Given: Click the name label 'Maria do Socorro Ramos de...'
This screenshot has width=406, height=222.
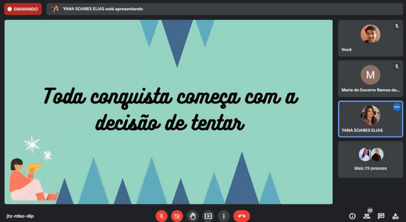Looking at the screenshot, I should [370, 90].
